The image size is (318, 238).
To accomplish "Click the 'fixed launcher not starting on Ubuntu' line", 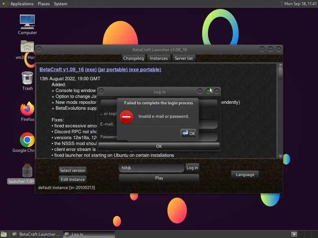I will 113,155.
